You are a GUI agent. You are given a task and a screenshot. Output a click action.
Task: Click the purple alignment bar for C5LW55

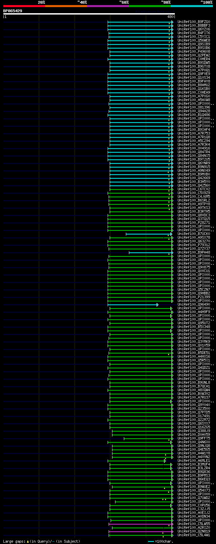(141, 524)
